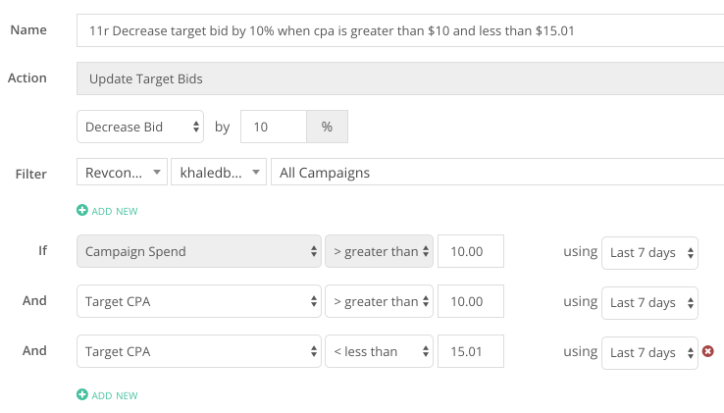Open the Campaign Spend metric dropdown

[x=199, y=251]
